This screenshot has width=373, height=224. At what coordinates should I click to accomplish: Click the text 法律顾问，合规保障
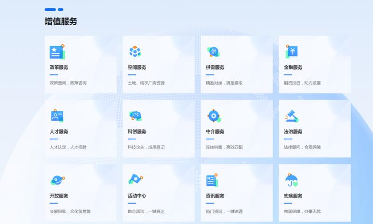(x=302, y=147)
